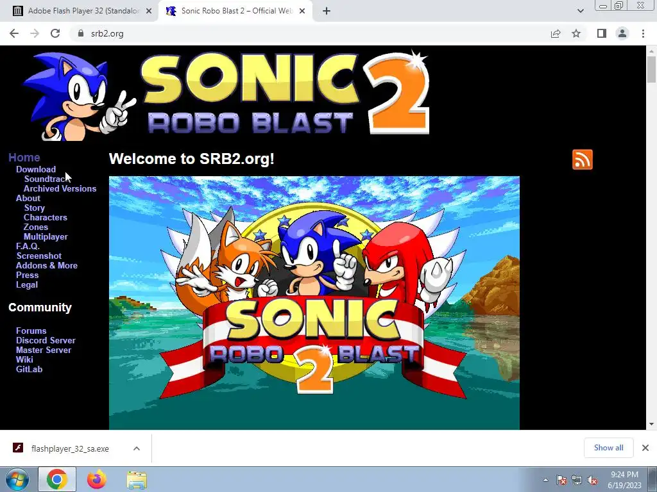Screen dimensions: 657x492
Task: Open the F.A.Q. link
Action: pos(28,246)
